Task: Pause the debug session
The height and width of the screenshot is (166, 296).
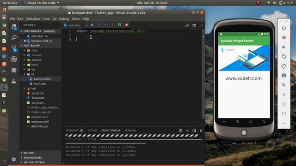Action: [x=92, y=25]
